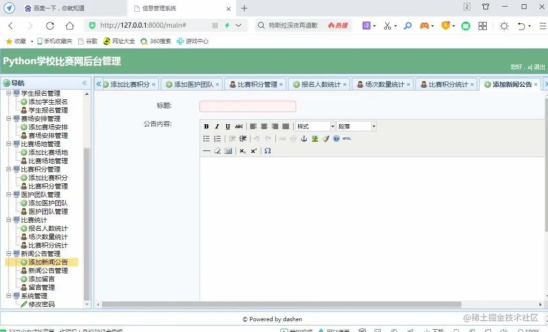Open 学生报名管理 child item in tree
The height and width of the screenshot is (332, 548).
[x=48, y=110]
